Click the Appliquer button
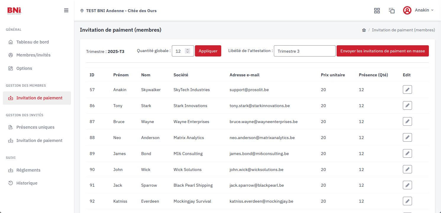 pyautogui.click(x=208, y=51)
